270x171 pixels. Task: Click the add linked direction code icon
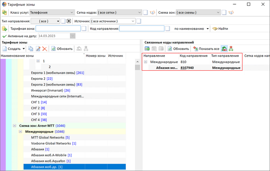click(147, 49)
